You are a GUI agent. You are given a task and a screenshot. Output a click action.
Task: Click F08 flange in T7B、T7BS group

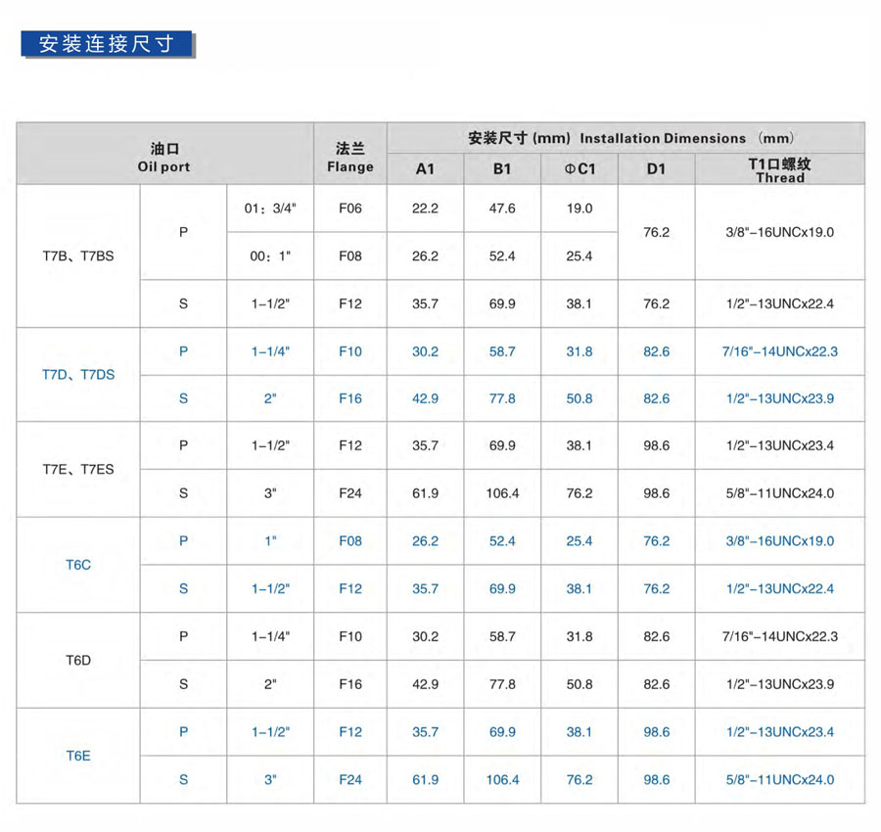350,256
